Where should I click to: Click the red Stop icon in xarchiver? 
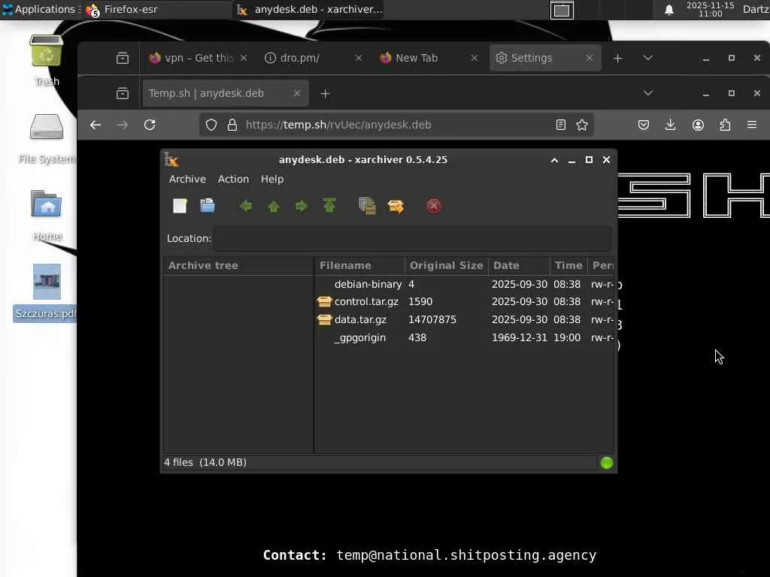[x=434, y=206]
